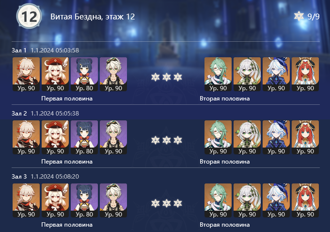Select Nahida portrait in Зал 2 second half
The width and height of the screenshot is (330, 232).
[247, 137]
